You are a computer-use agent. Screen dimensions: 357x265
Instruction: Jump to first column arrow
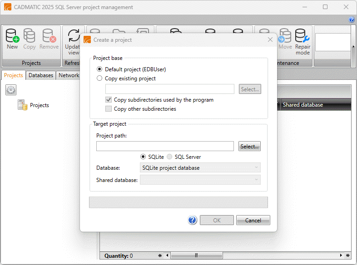tap(160, 255)
